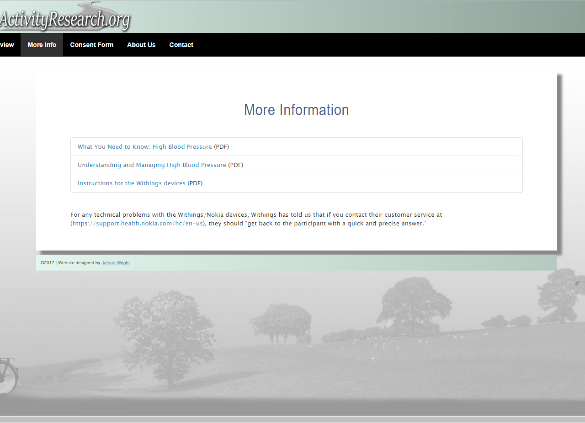Viewport: 585px width, 423px height.
Task: Click the More Information heading
Action: [x=296, y=110]
